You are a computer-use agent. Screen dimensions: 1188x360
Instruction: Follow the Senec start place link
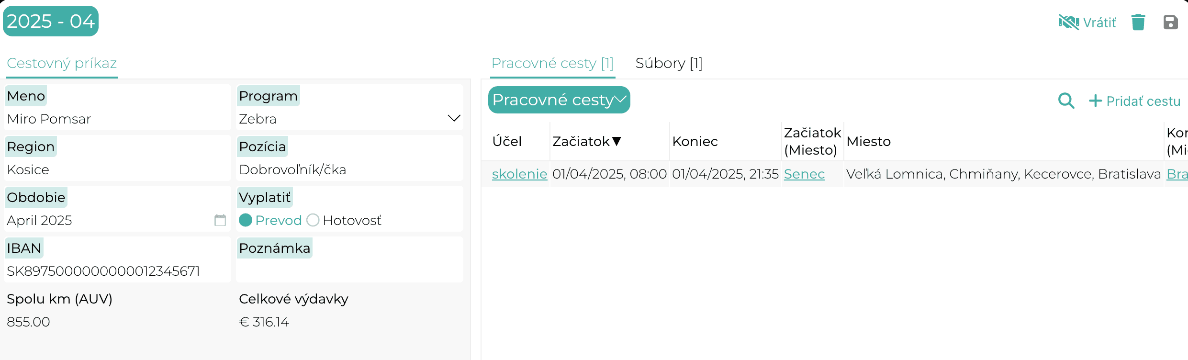[804, 174]
